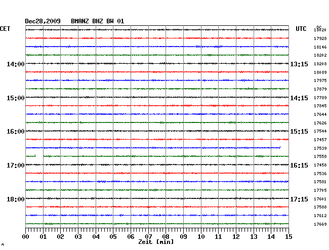
Task: Click minute tick label "01" on time axis
Action: pyautogui.click(x=43, y=237)
